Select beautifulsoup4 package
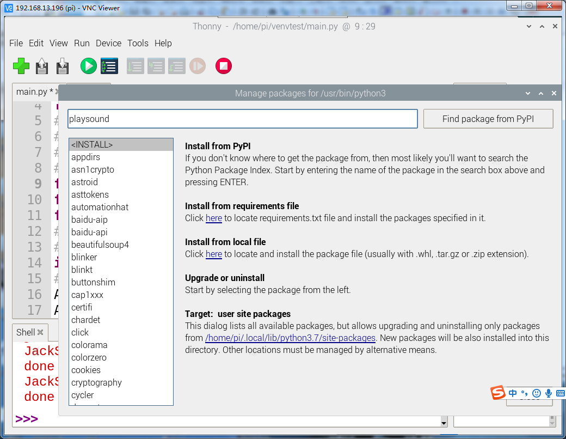Image resolution: width=566 pixels, height=439 pixels. point(121,245)
